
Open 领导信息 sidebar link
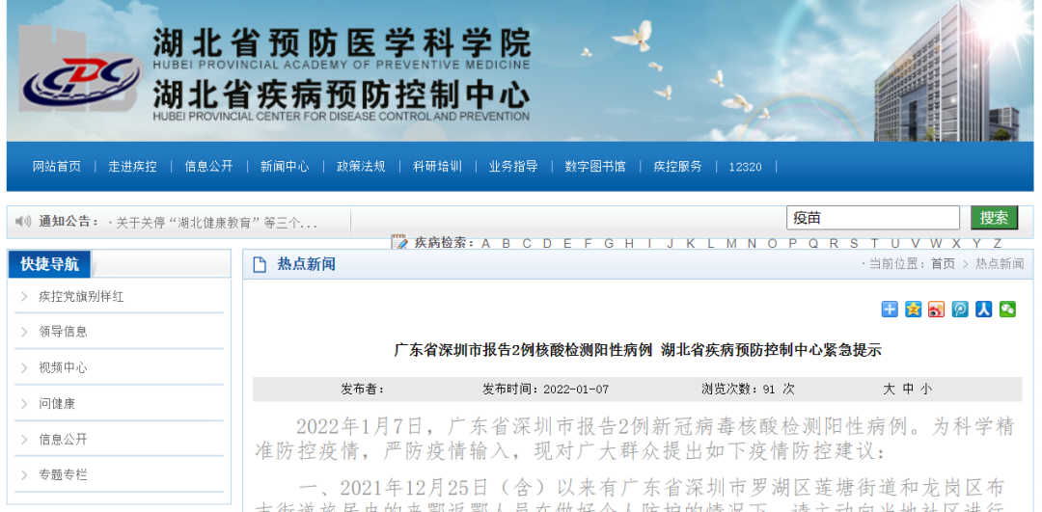click(63, 332)
